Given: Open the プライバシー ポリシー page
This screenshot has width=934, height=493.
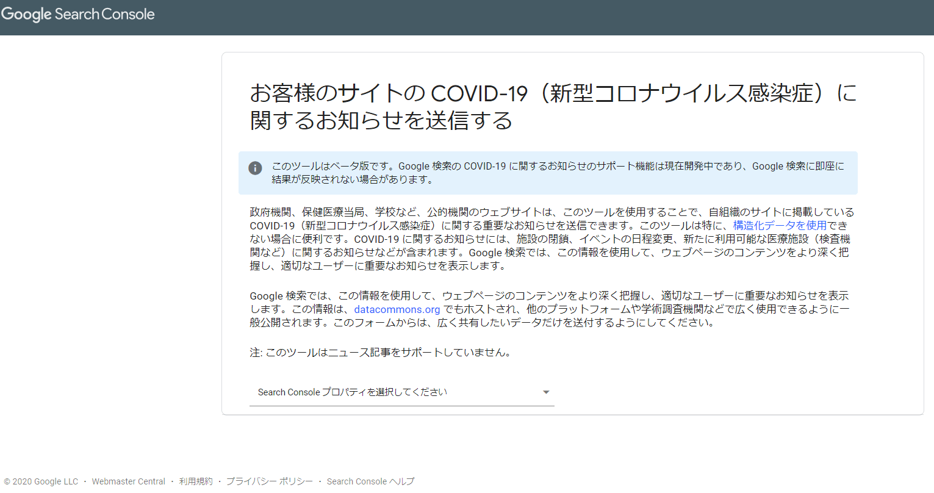Looking at the screenshot, I should (x=268, y=481).
